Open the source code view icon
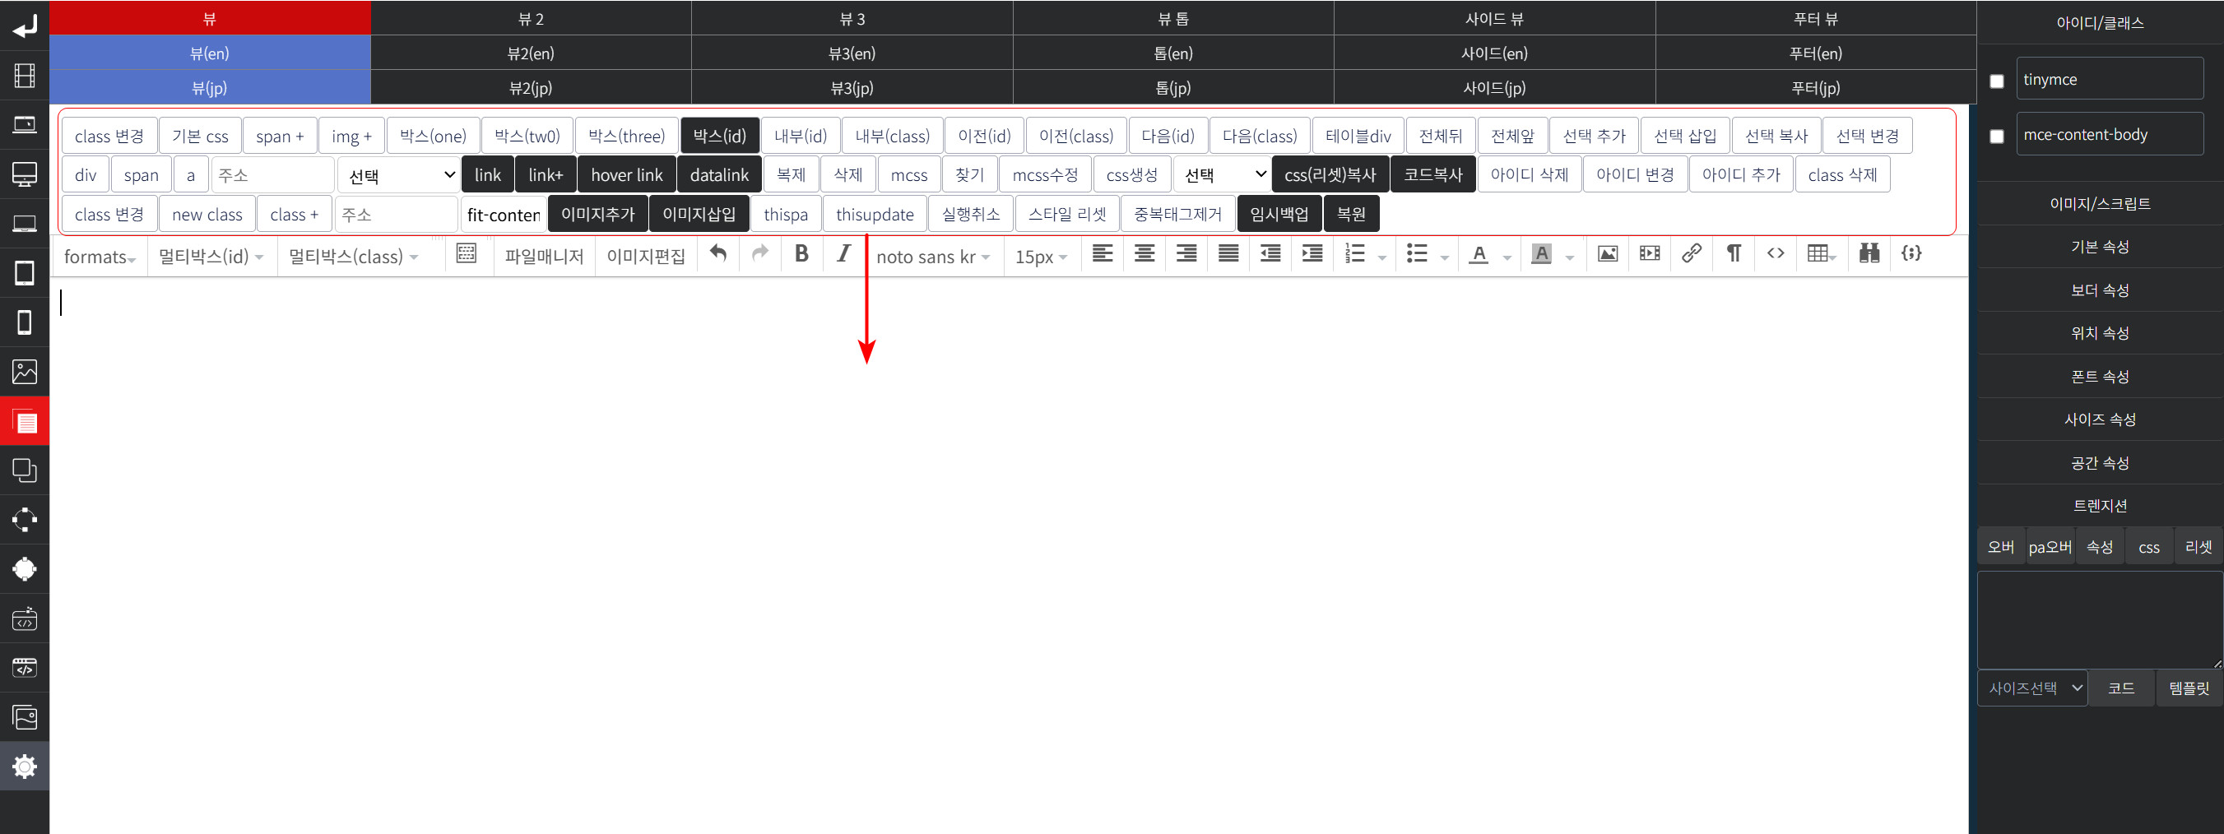Screen dimensions: 2224x834 [1775, 254]
